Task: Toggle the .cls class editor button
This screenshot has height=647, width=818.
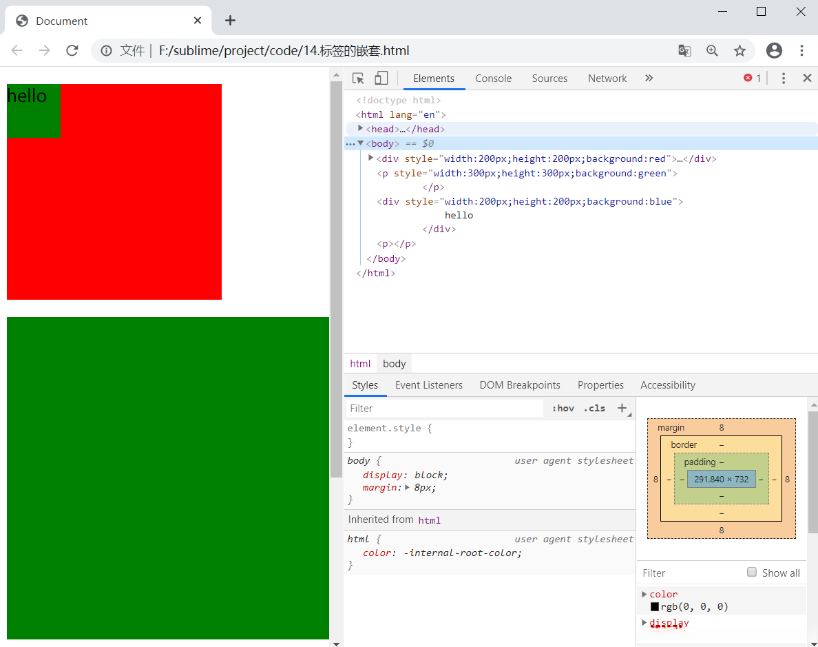Action: tap(594, 409)
